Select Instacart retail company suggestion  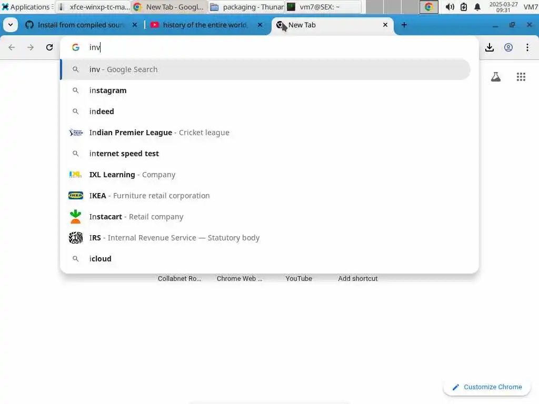pyautogui.click(x=265, y=217)
